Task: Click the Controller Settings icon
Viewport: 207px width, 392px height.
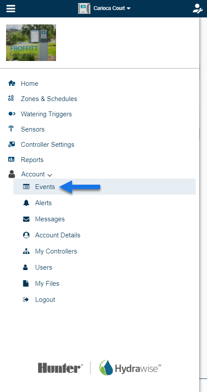Action: (x=11, y=144)
